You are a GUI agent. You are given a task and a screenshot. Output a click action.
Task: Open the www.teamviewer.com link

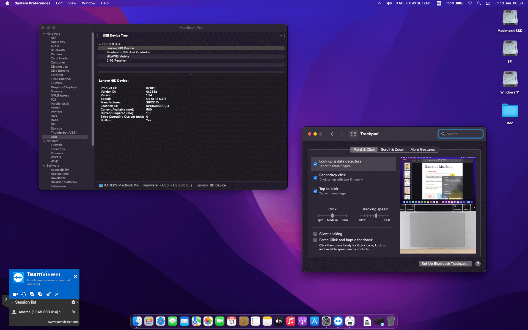(63, 322)
